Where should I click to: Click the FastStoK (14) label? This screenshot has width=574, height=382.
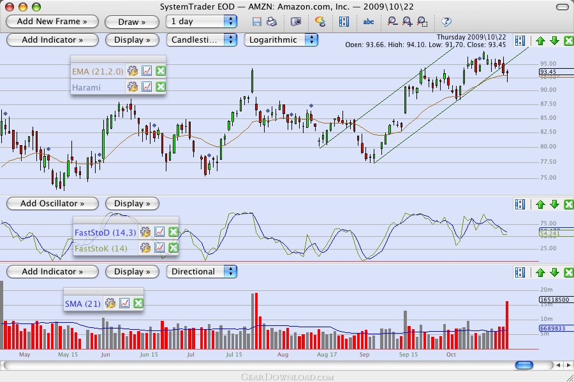point(101,248)
